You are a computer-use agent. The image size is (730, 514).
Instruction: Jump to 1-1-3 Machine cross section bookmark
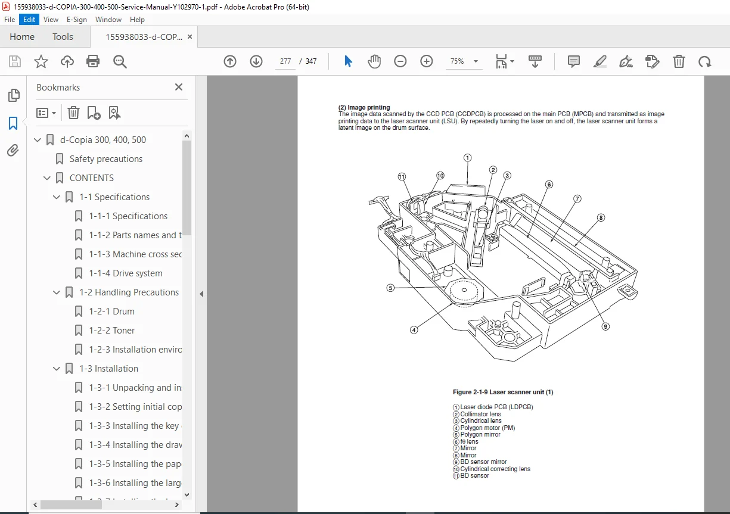click(135, 254)
